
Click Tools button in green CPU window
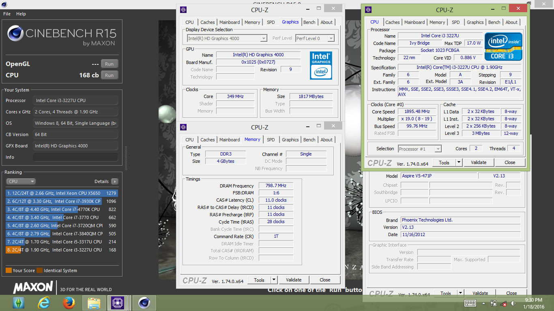444,162
